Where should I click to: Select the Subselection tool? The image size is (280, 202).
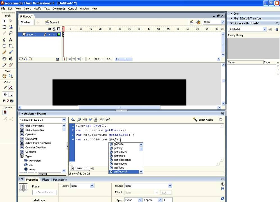point(11,21)
